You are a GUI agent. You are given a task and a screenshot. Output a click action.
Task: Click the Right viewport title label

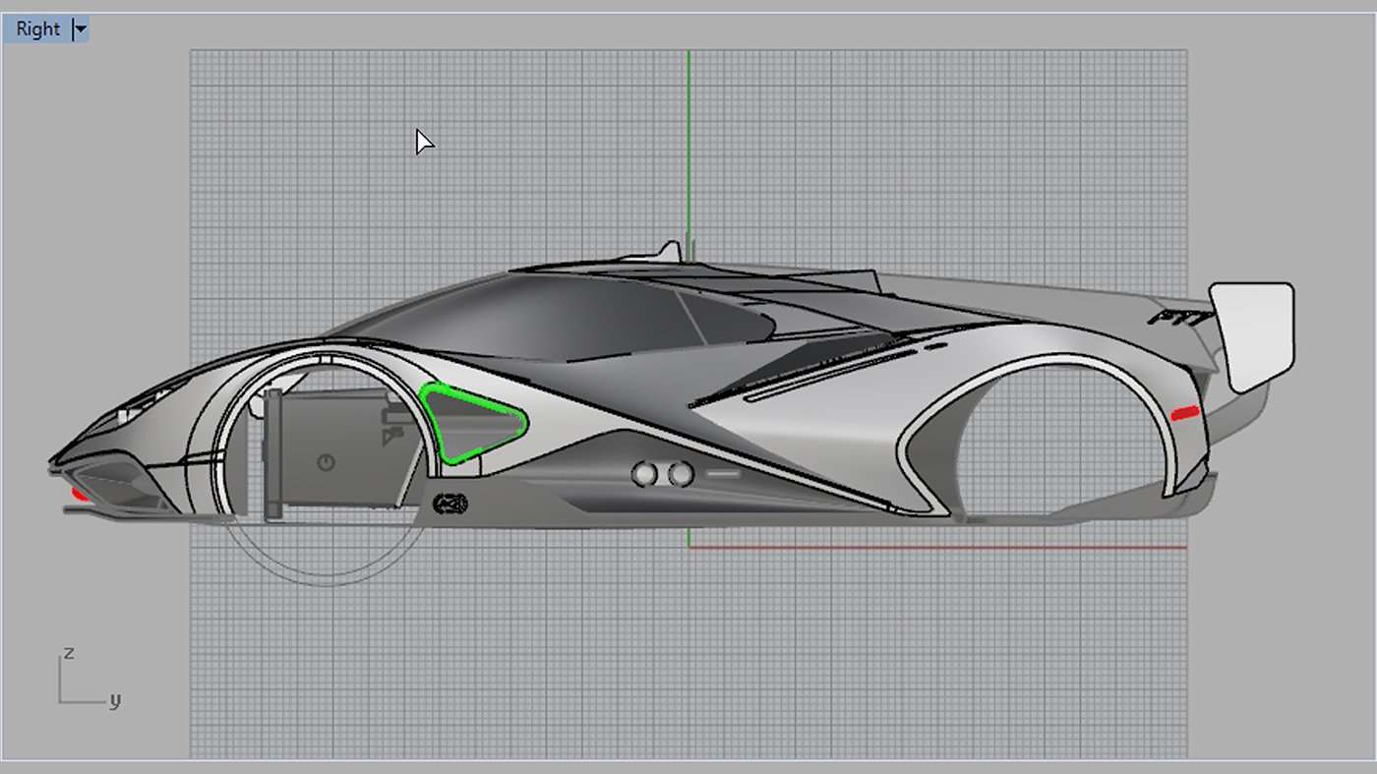click(38, 30)
